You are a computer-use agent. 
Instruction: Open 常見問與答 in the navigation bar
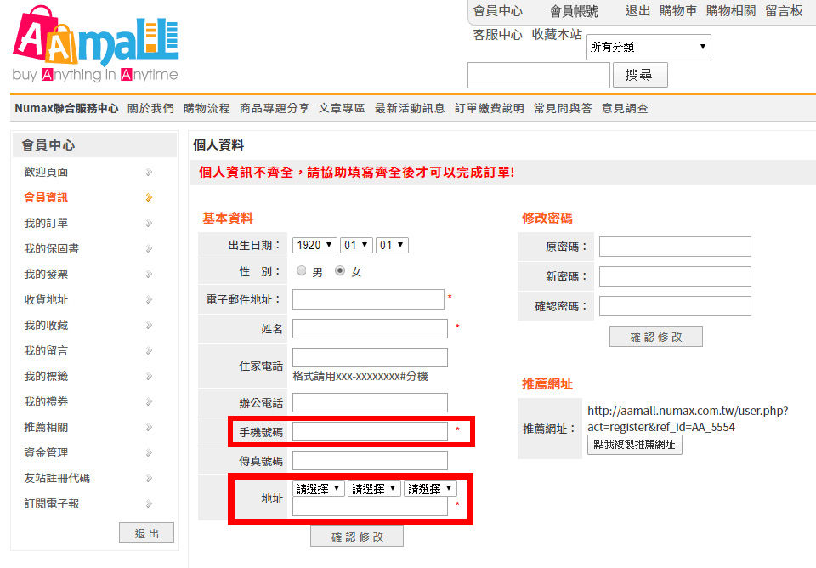coord(563,108)
